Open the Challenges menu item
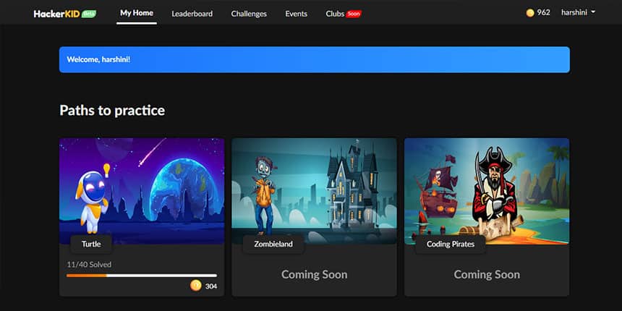This screenshot has height=311, width=622. point(249,14)
